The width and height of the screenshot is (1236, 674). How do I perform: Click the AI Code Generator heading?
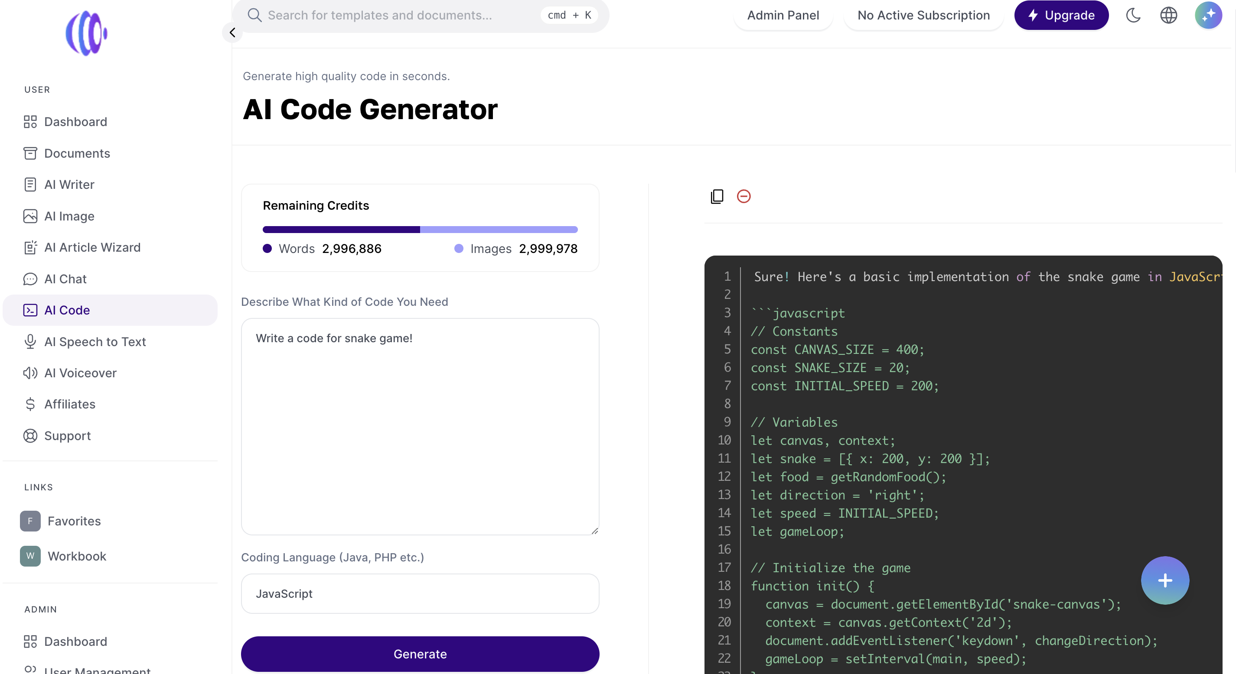[370, 109]
